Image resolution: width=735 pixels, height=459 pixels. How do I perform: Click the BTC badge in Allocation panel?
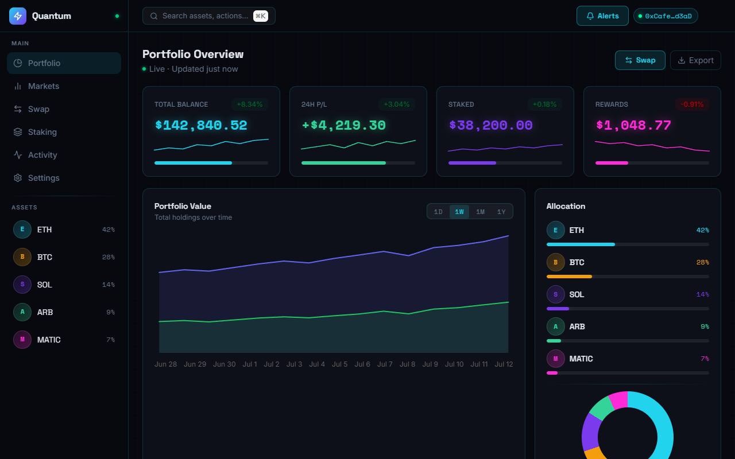pos(555,262)
